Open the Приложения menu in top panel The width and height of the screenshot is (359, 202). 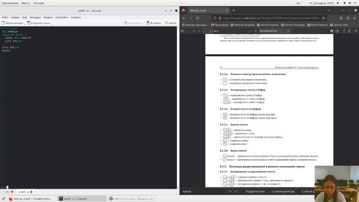click(10, 3)
